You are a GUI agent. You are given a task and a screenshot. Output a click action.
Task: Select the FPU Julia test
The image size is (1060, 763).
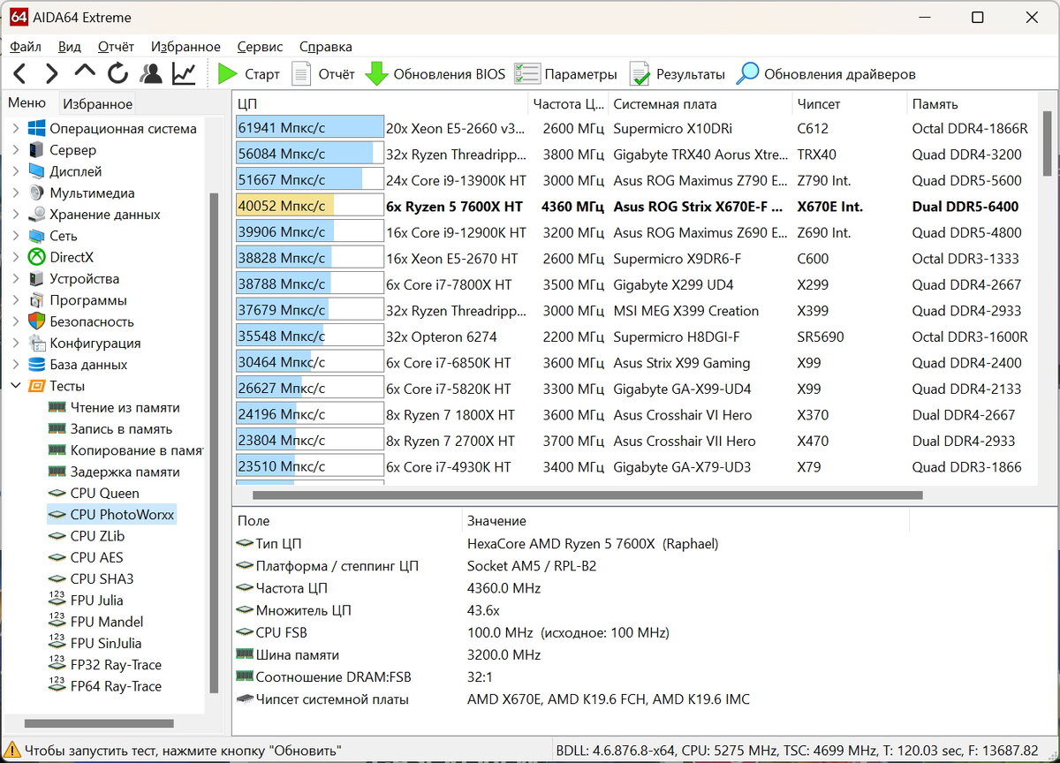click(x=96, y=601)
